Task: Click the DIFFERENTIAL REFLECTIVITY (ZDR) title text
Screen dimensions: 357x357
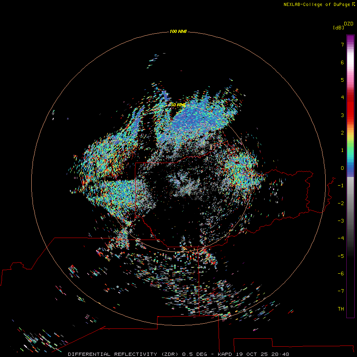Action: (123, 354)
